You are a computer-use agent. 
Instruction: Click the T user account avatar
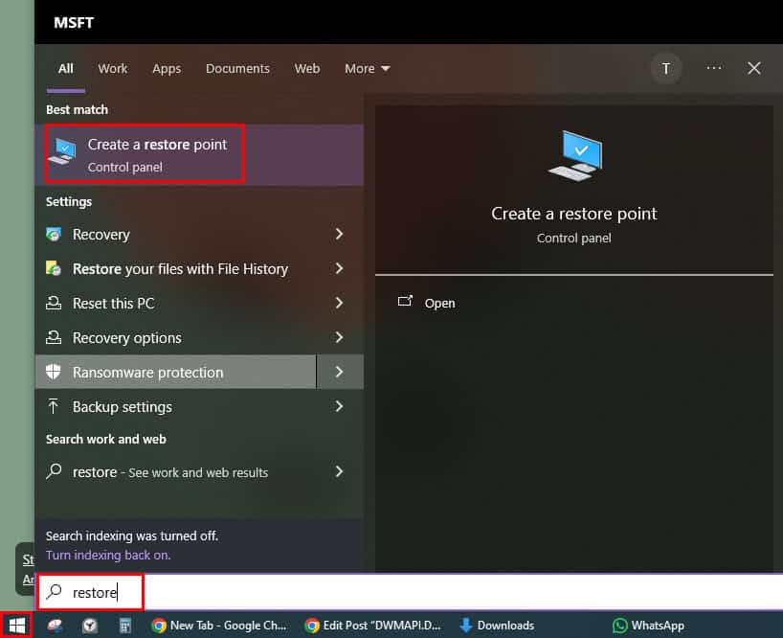click(x=665, y=68)
